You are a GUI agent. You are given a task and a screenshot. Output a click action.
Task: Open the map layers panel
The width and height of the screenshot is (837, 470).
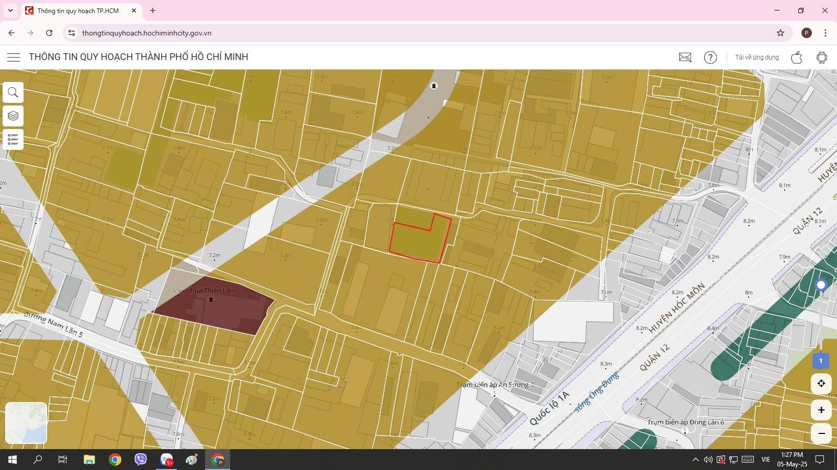[x=13, y=116]
